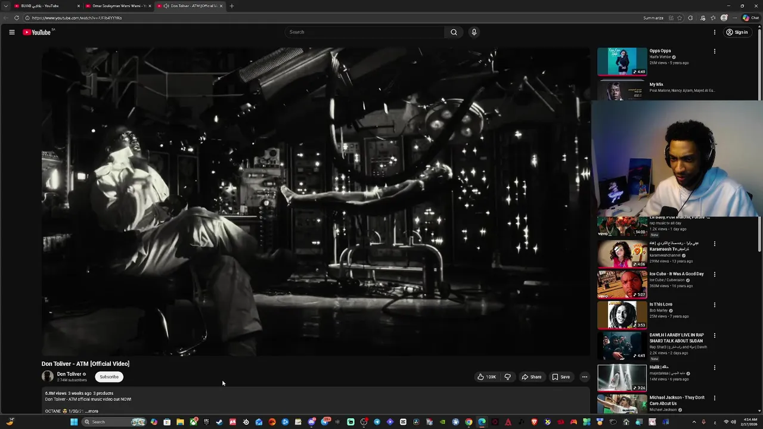
Task: Open browser settings and more ellipsis
Action: [x=734, y=18]
